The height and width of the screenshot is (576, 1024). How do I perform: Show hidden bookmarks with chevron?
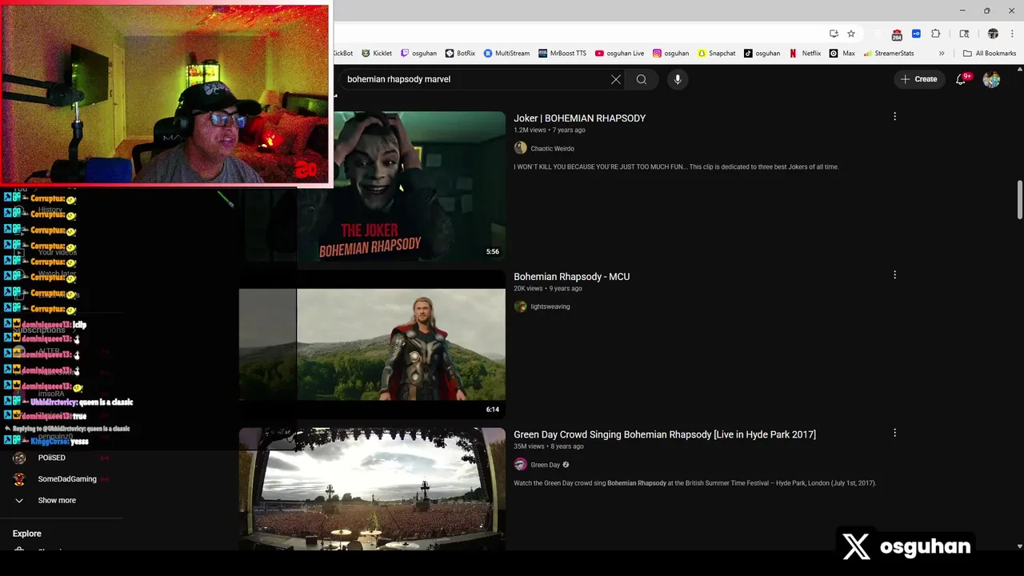(941, 54)
